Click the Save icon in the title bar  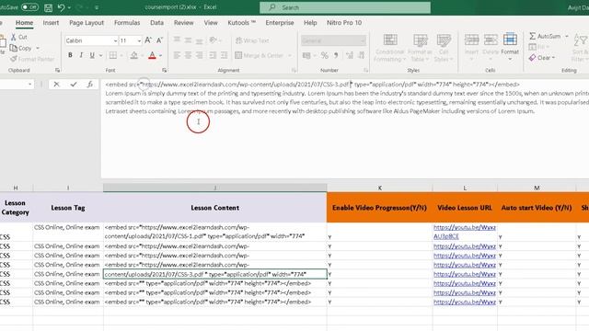[48, 7]
